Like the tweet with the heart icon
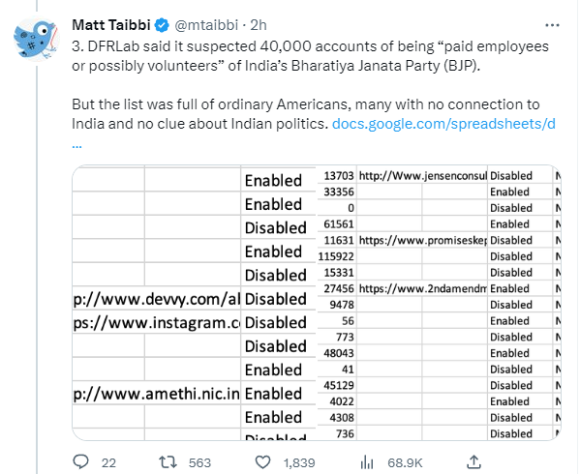Screen dimensions: 580x474 [x=262, y=462]
